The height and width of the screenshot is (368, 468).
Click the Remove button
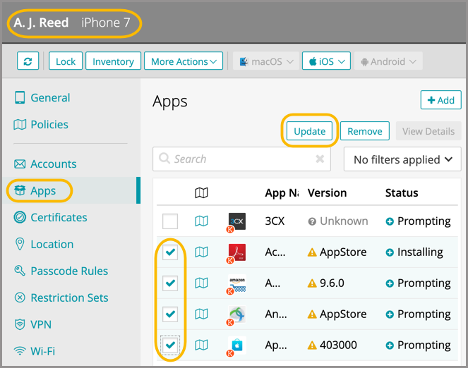point(365,131)
